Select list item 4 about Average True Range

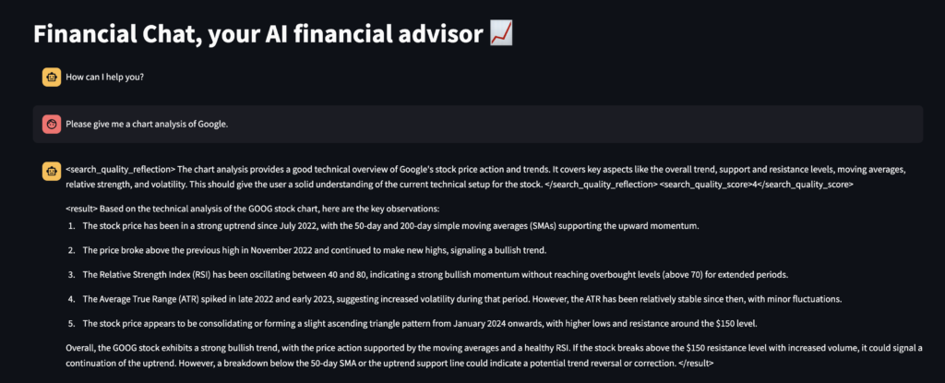pos(454,299)
